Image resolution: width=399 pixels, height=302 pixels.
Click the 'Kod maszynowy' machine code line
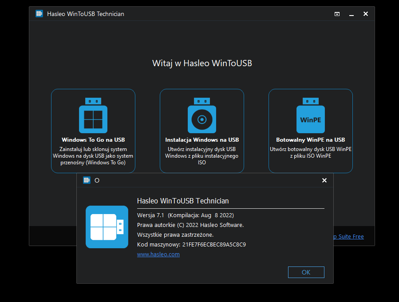click(x=191, y=245)
